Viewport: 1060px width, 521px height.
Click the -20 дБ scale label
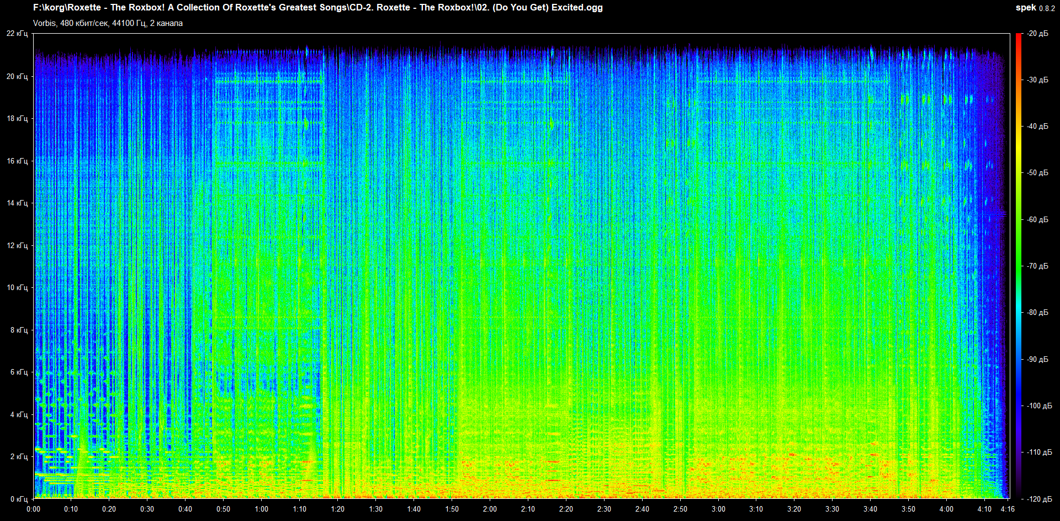(x=1037, y=34)
